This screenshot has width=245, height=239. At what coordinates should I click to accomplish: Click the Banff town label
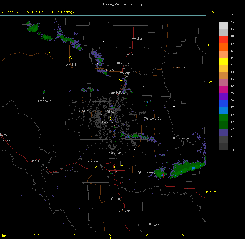pyautogui.click(x=35, y=161)
